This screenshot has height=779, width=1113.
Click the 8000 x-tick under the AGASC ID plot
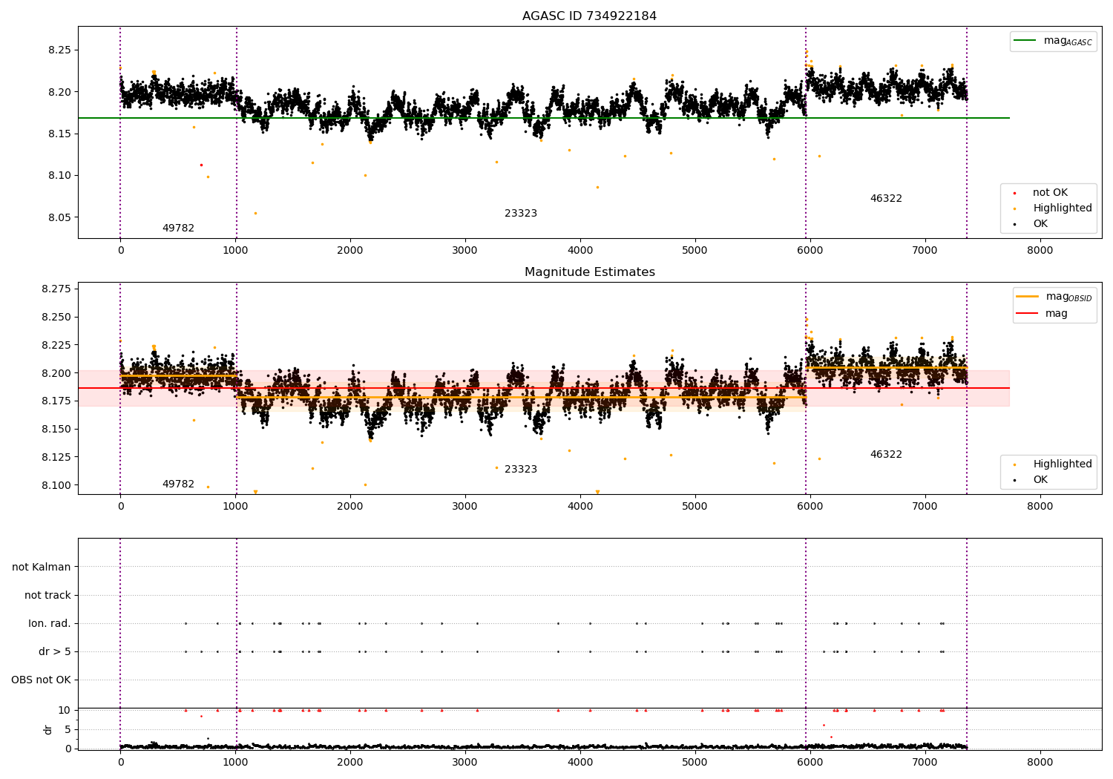[1040, 251]
